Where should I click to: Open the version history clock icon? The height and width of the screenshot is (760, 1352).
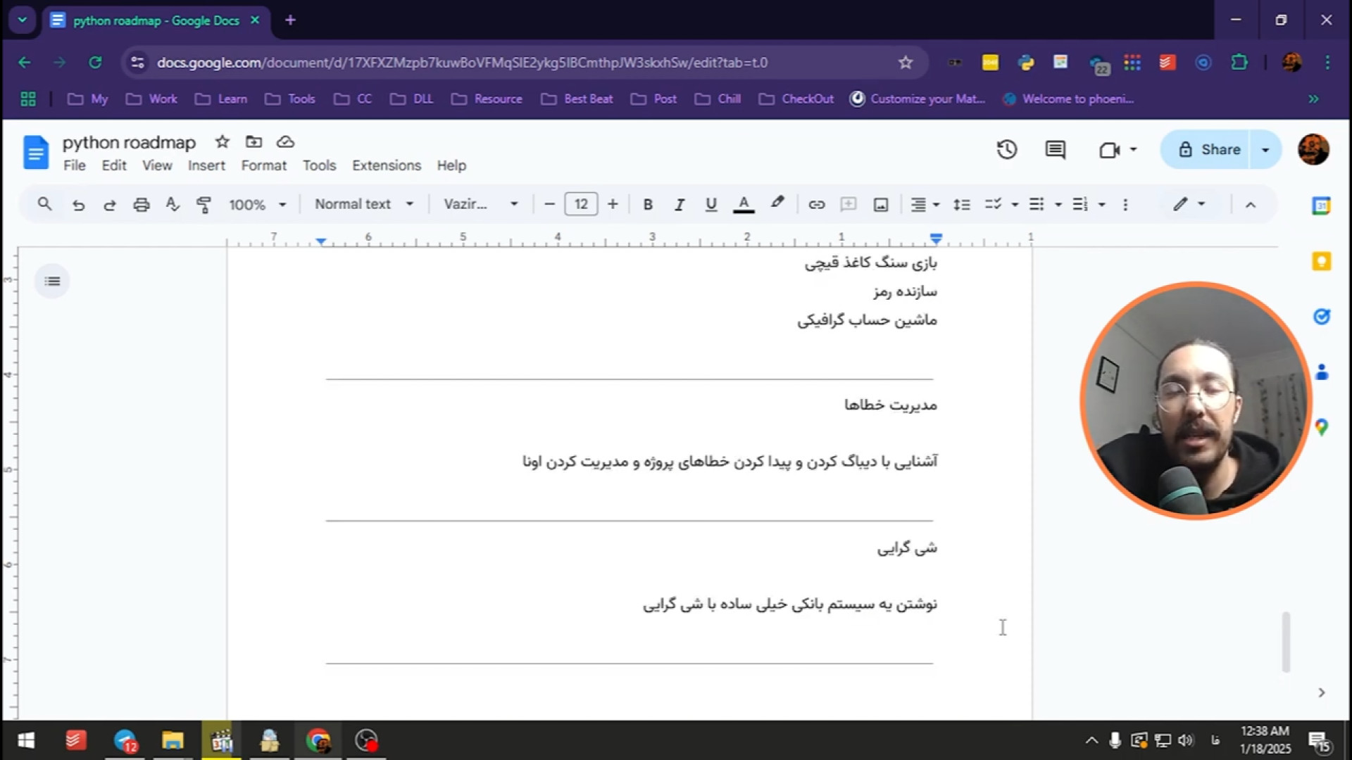1007,149
